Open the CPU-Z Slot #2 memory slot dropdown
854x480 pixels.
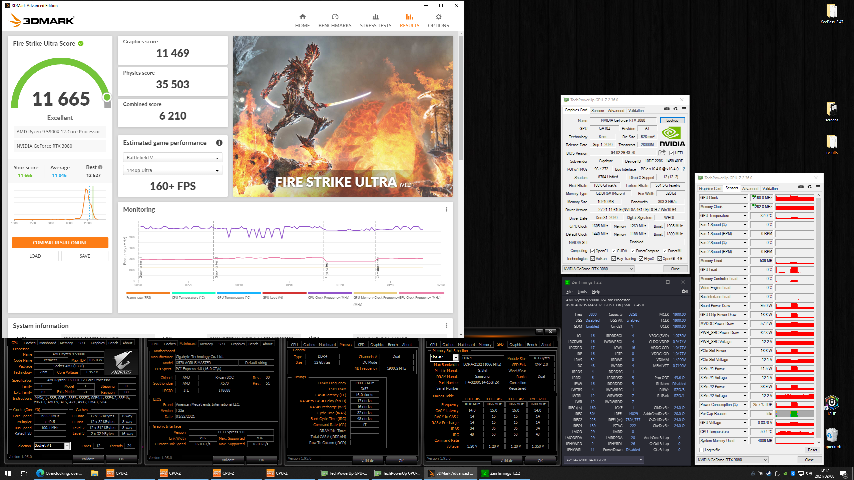[x=445, y=357]
